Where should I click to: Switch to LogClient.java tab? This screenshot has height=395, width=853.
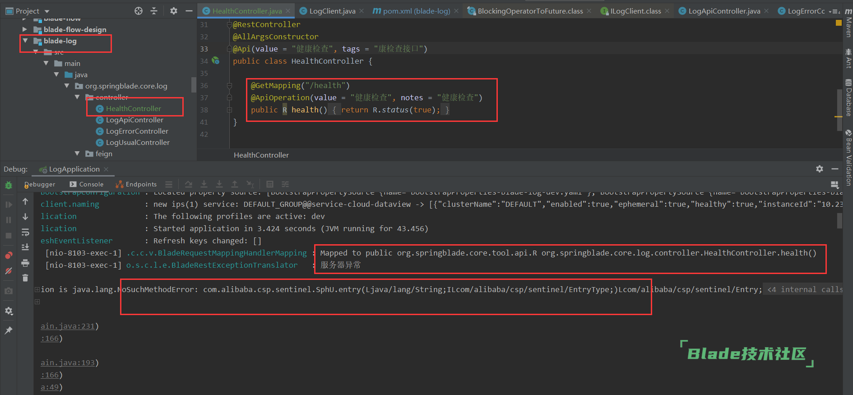pos(332,11)
